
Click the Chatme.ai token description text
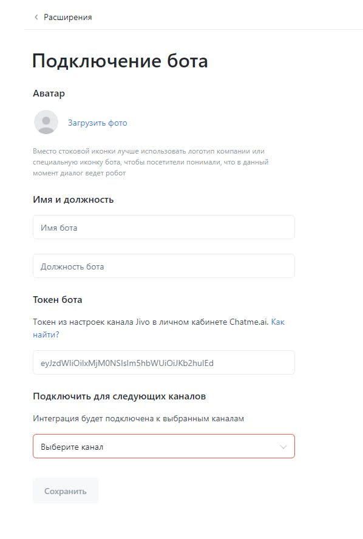151,322
